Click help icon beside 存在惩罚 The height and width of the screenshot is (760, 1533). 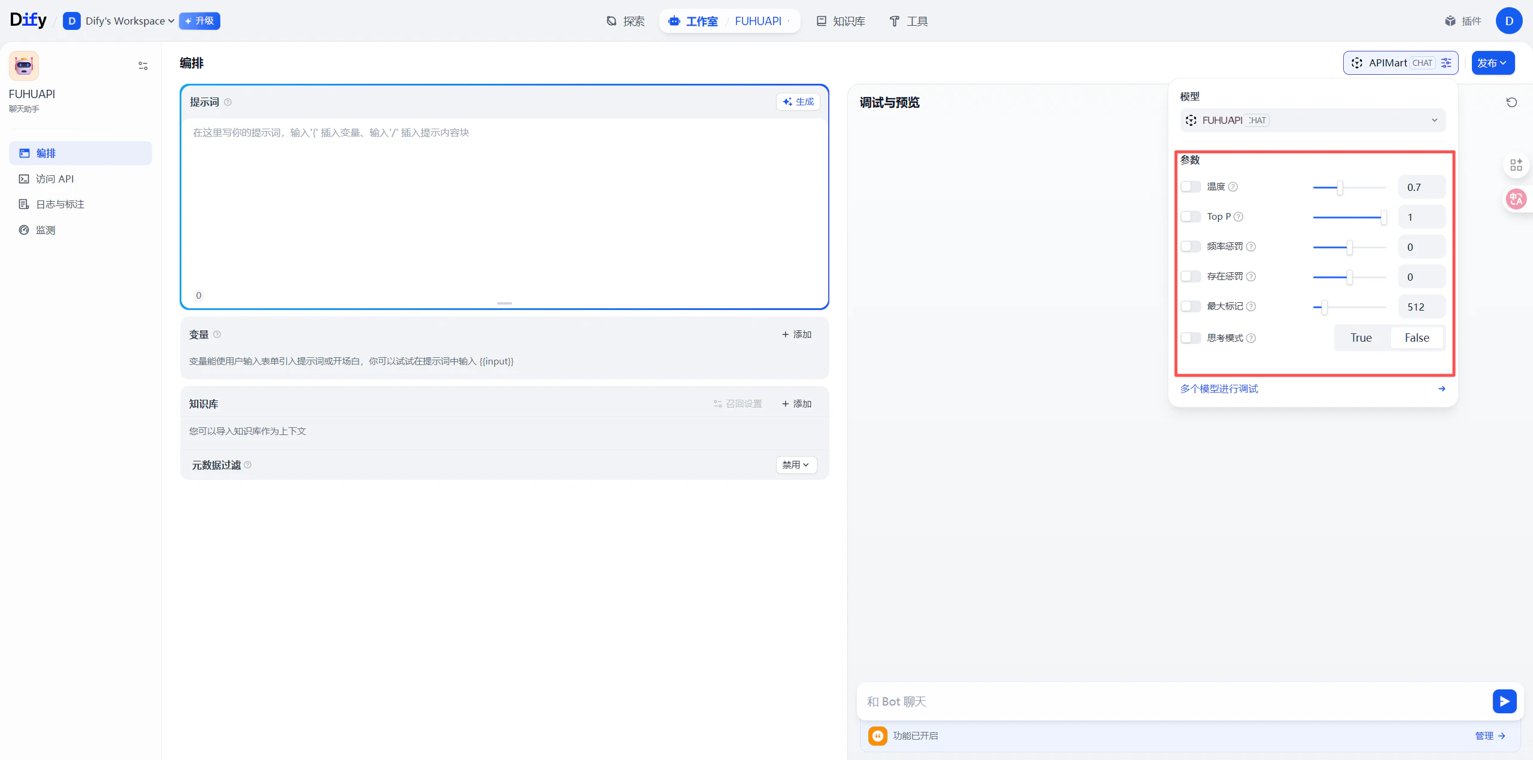1251,276
